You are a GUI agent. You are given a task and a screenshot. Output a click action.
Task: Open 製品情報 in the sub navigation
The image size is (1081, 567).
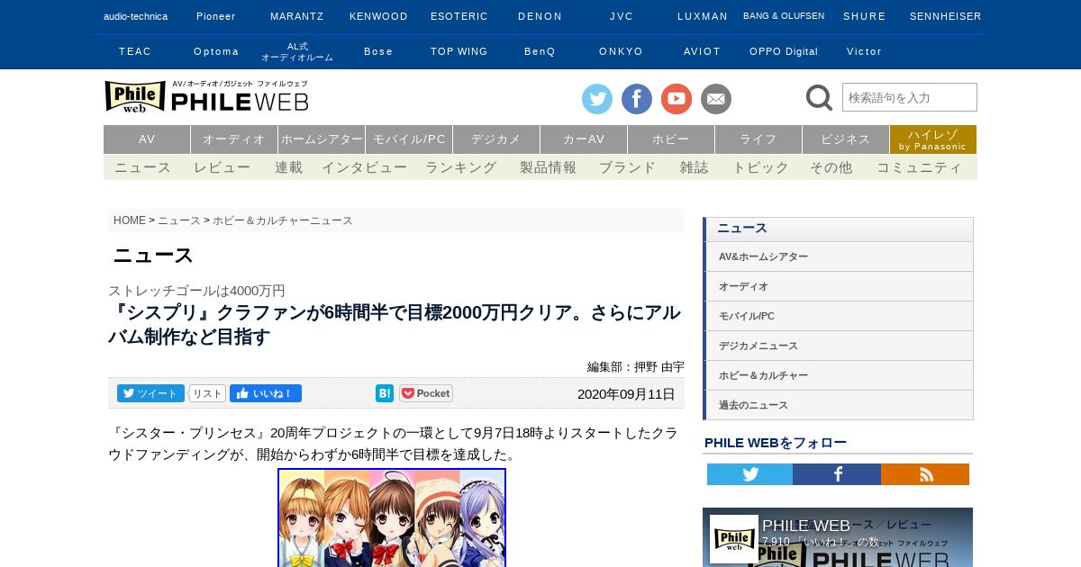(x=548, y=167)
